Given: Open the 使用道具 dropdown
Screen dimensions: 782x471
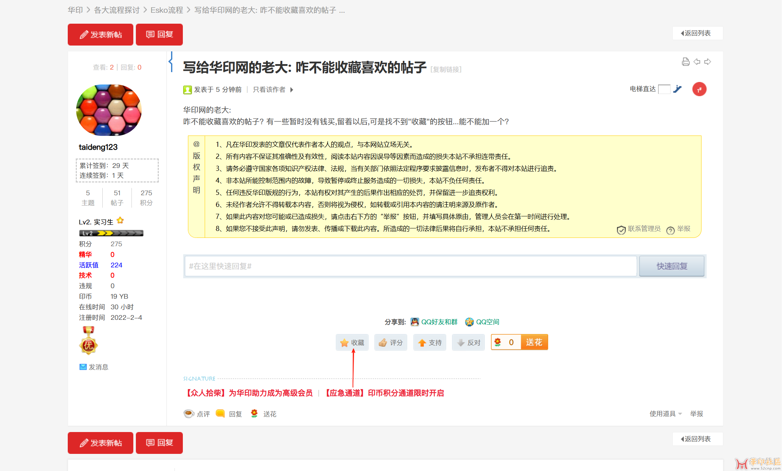Looking at the screenshot, I should 665,414.
